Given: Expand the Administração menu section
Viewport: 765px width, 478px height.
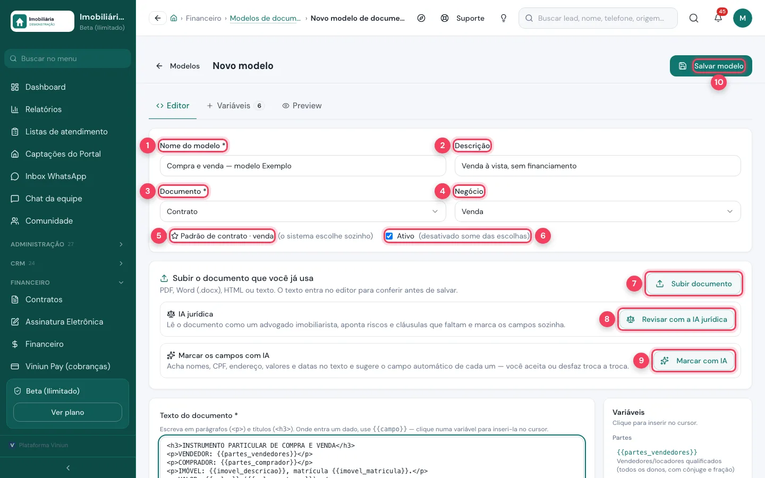Looking at the screenshot, I should tap(67, 244).
